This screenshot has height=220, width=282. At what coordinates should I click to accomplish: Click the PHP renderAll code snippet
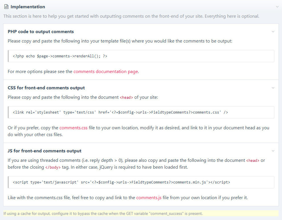pyautogui.click(x=60, y=56)
